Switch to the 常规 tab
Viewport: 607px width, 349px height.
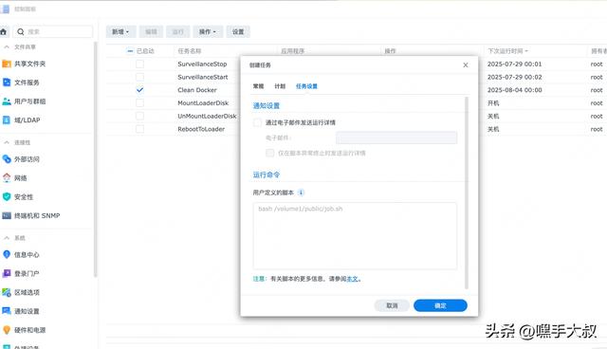(x=258, y=86)
